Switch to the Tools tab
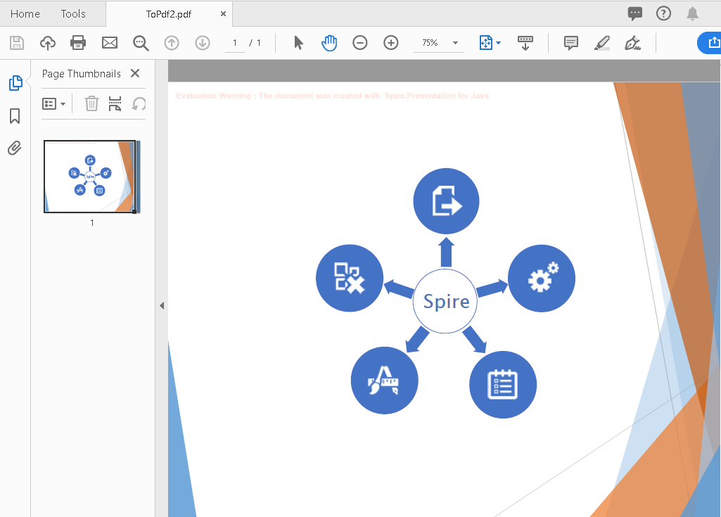 73,14
